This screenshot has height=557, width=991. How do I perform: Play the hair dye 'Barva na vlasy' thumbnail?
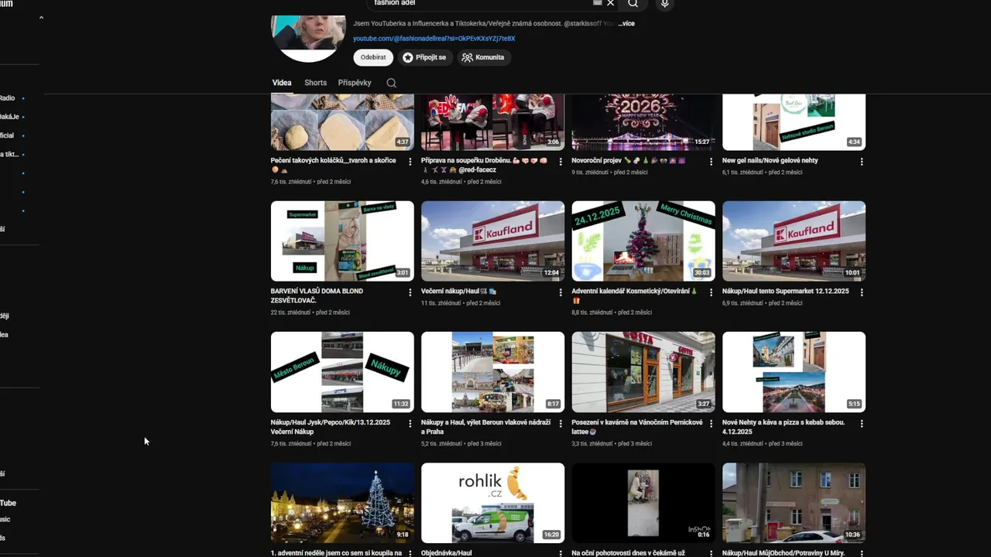coord(342,241)
